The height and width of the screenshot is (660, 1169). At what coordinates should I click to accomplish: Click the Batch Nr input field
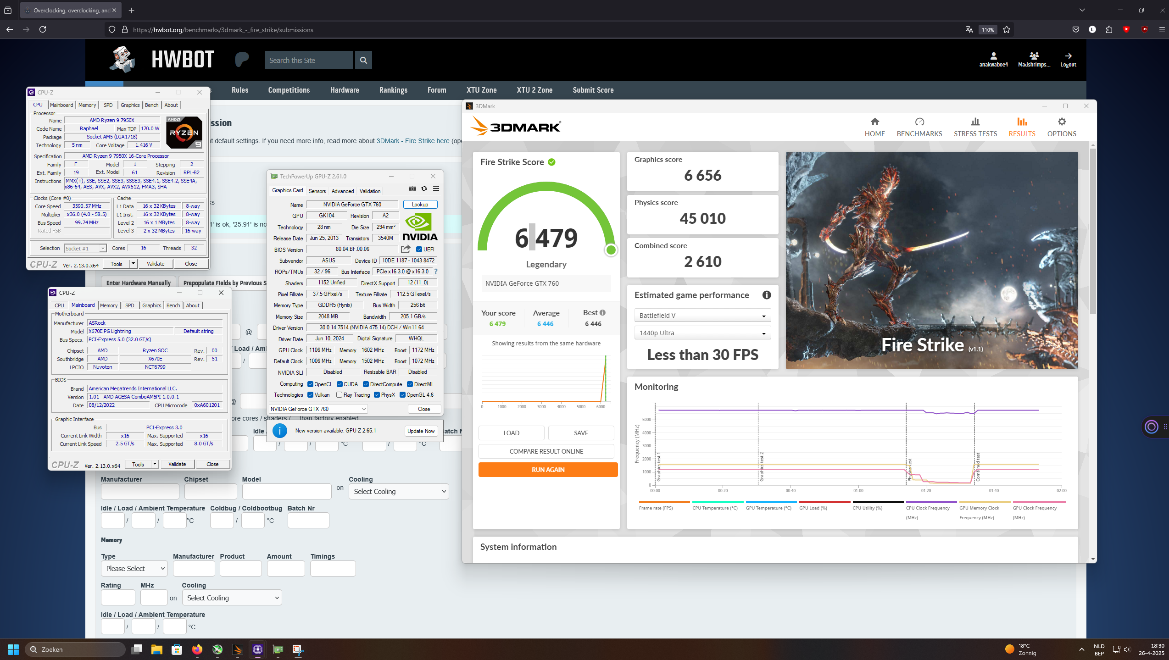(308, 521)
